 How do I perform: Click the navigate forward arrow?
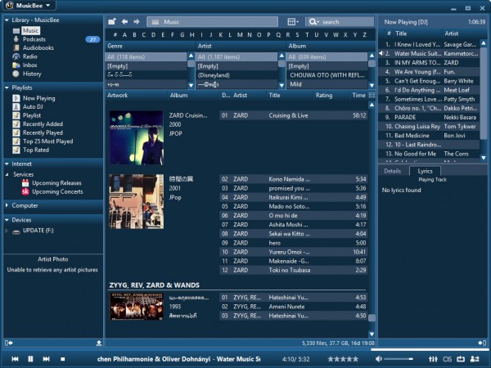(136, 21)
